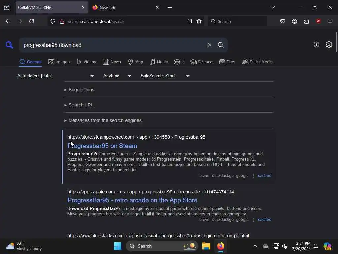This screenshot has height=254, width=338.
Task: Open the SafeSearch: Strict dropdown
Action: coord(165,76)
